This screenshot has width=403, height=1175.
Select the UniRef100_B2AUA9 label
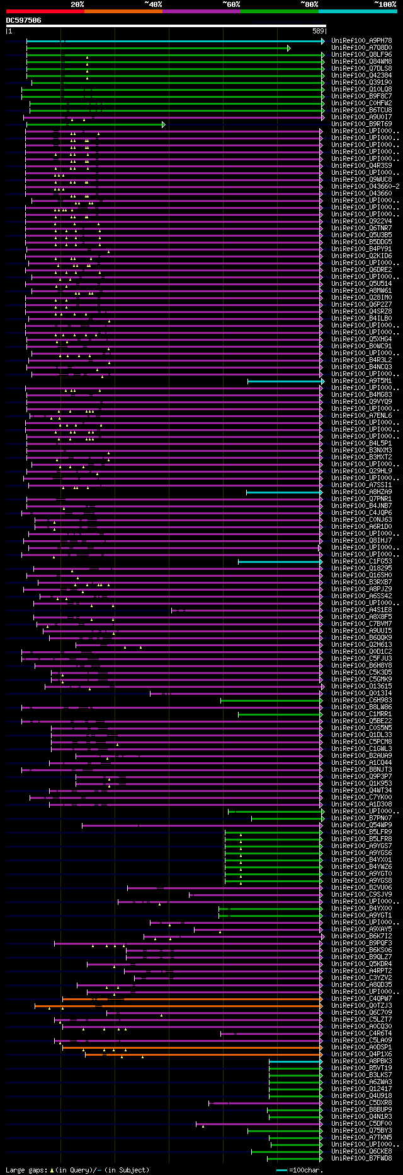pos(361,755)
